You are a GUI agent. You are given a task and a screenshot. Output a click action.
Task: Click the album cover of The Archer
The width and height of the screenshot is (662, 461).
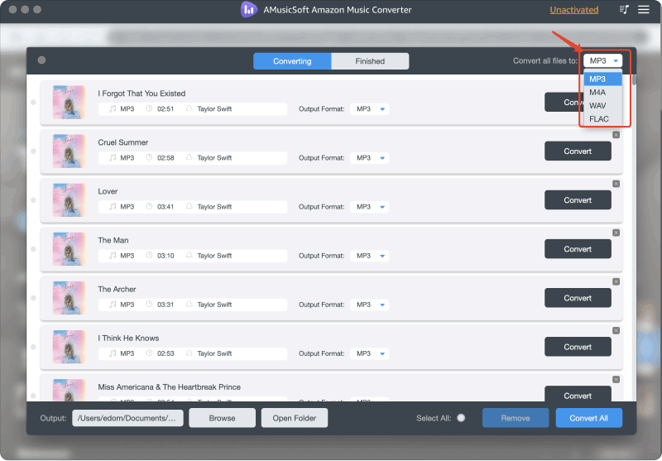click(x=70, y=298)
